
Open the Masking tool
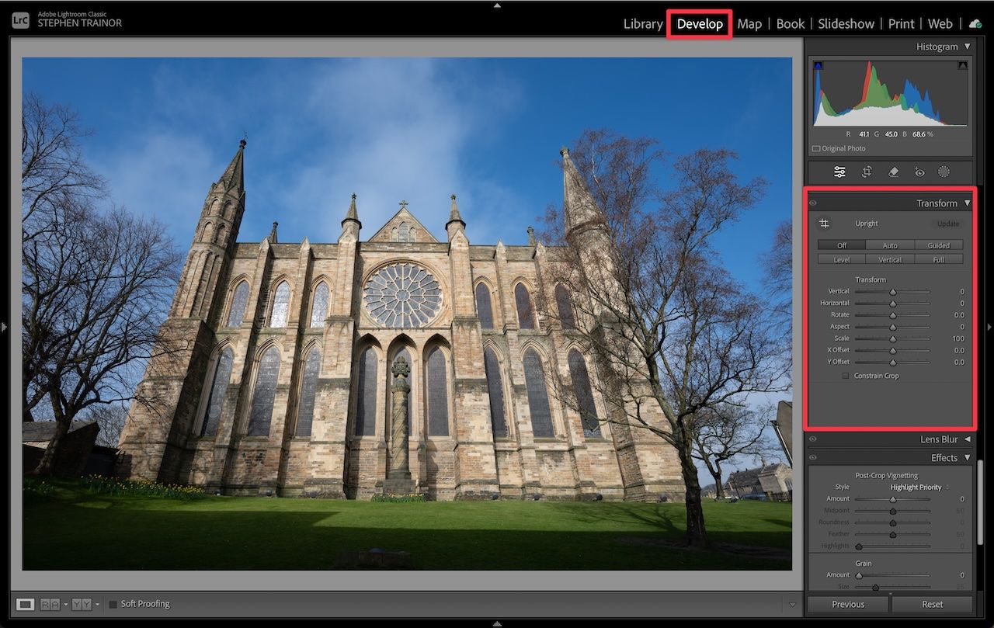[x=944, y=172]
